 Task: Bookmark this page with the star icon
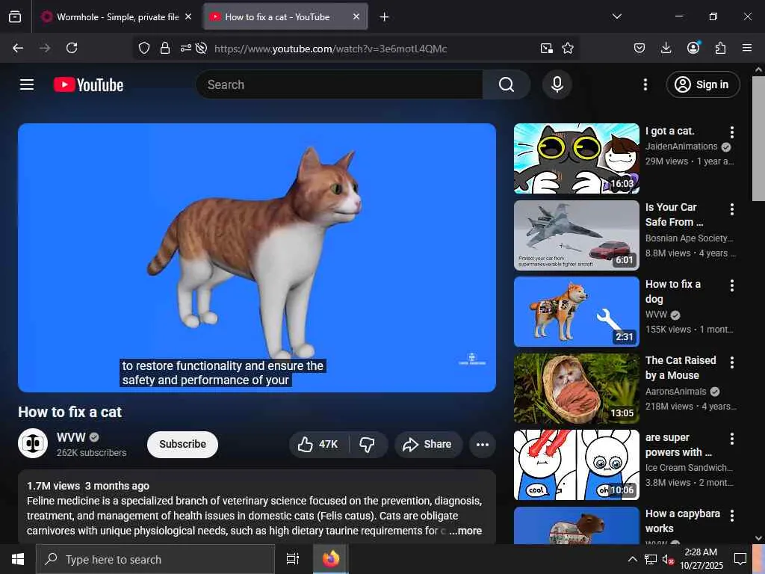click(568, 48)
